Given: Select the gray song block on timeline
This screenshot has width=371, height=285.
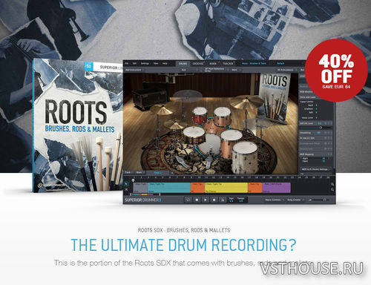Looking at the screenshot, I should coord(140,188).
